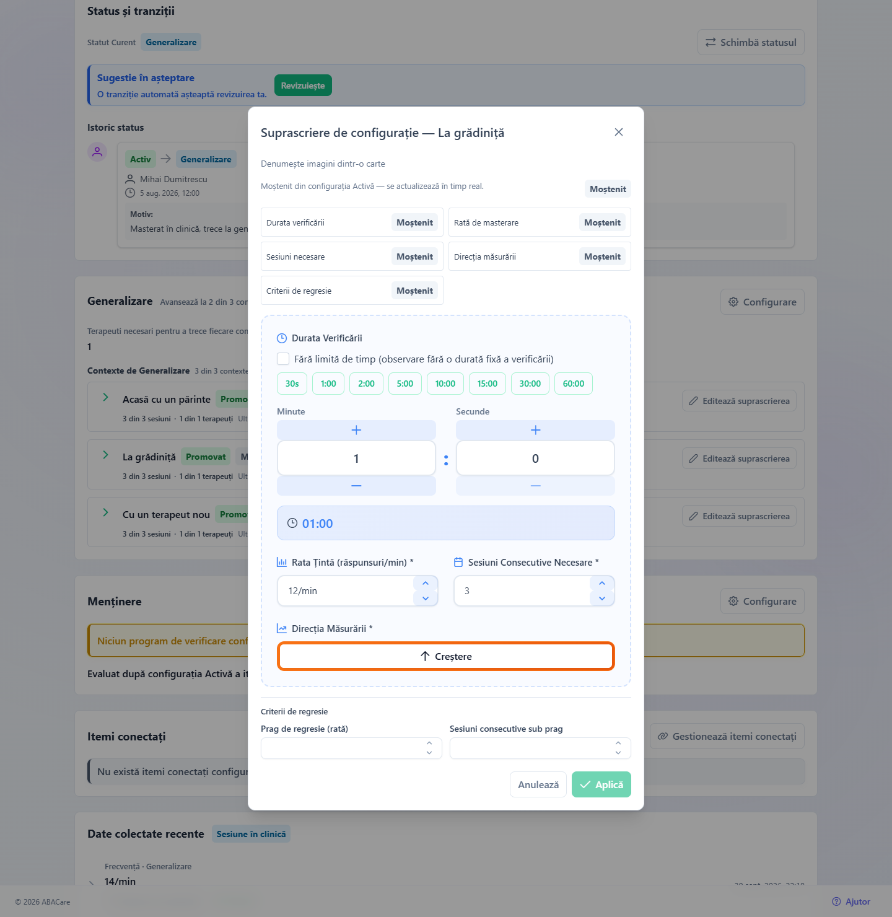Viewport: 892px width, 917px height.
Task: Set duration to 30:00 preset
Action: pyautogui.click(x=530, y=384)
